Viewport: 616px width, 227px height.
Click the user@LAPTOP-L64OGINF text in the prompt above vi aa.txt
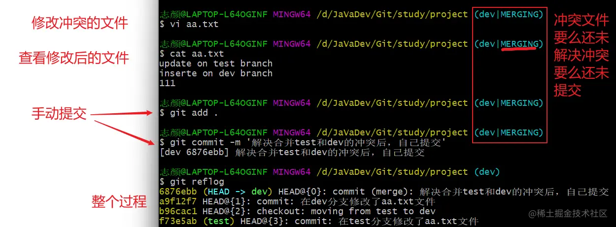coord(213,14)
